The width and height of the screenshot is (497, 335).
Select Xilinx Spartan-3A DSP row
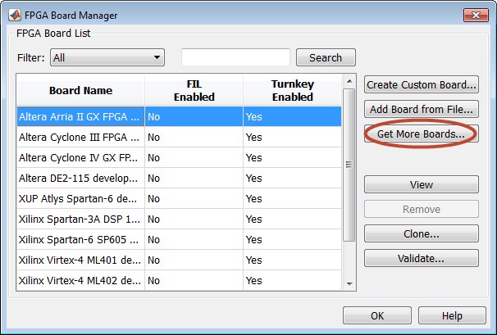tap(179, 220)
